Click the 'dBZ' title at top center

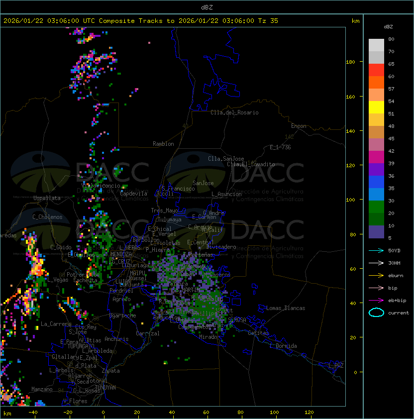coord(207,7)
